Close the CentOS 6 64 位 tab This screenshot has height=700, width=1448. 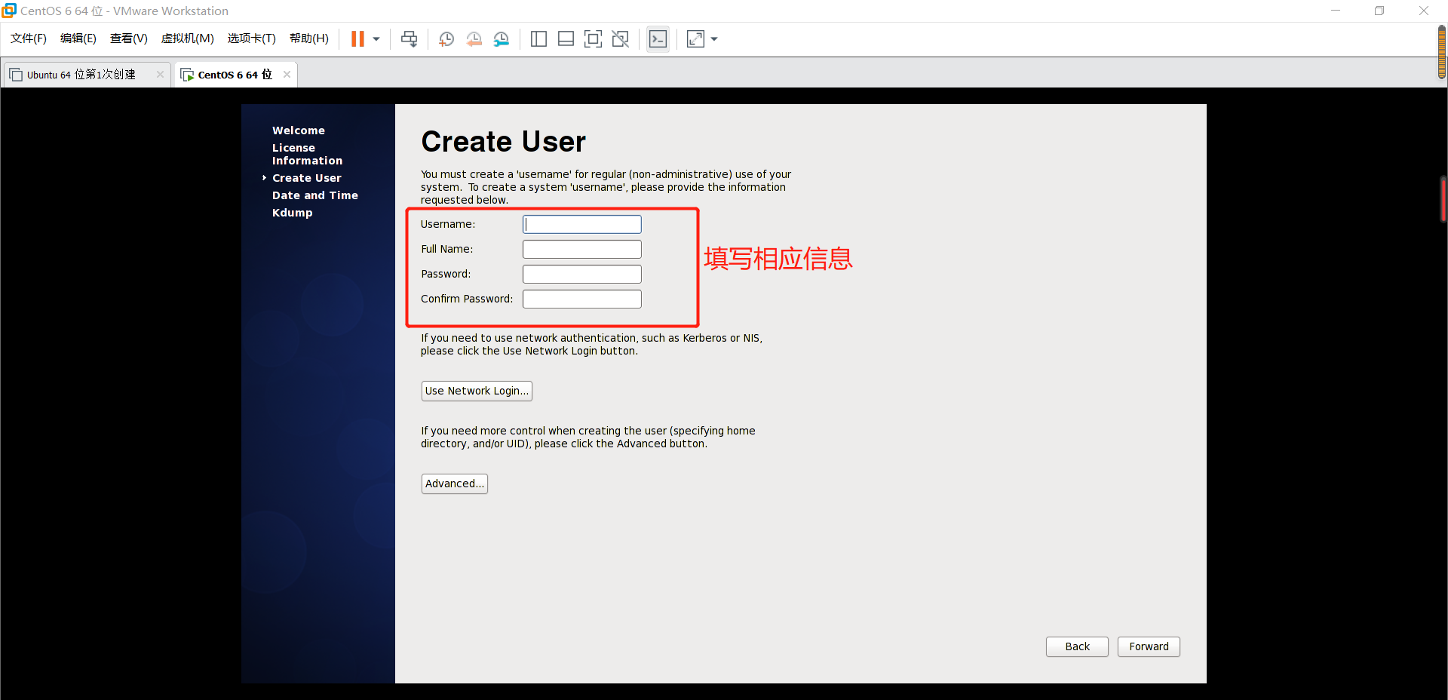[x=287, y=74]
